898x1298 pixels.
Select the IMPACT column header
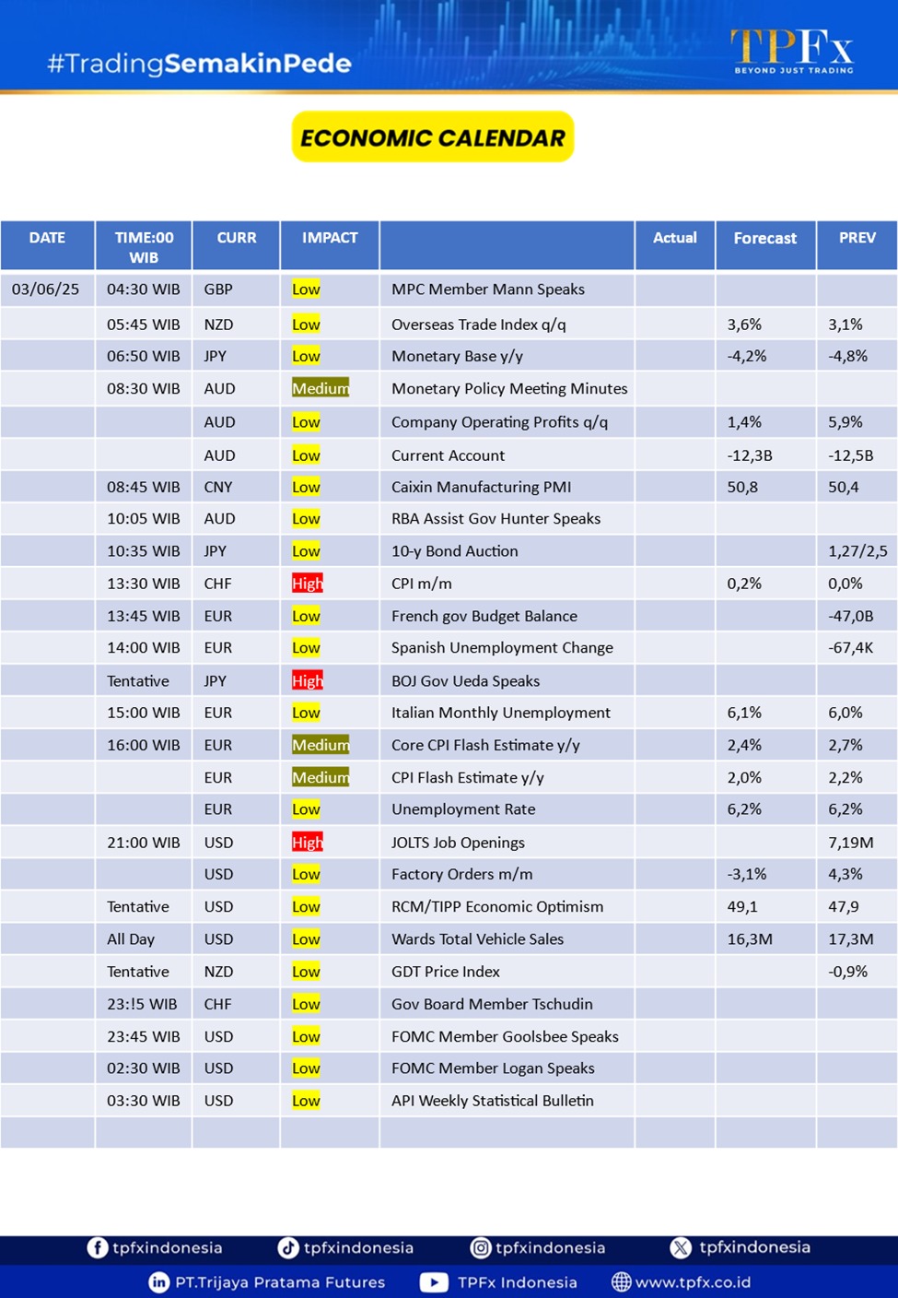(330, 238)
